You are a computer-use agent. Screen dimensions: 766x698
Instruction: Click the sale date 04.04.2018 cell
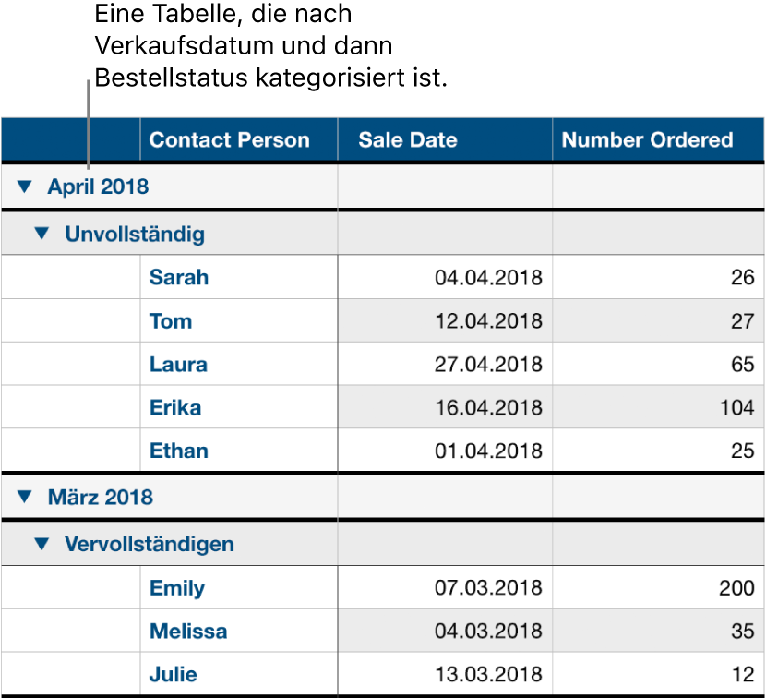pos(488,278)
